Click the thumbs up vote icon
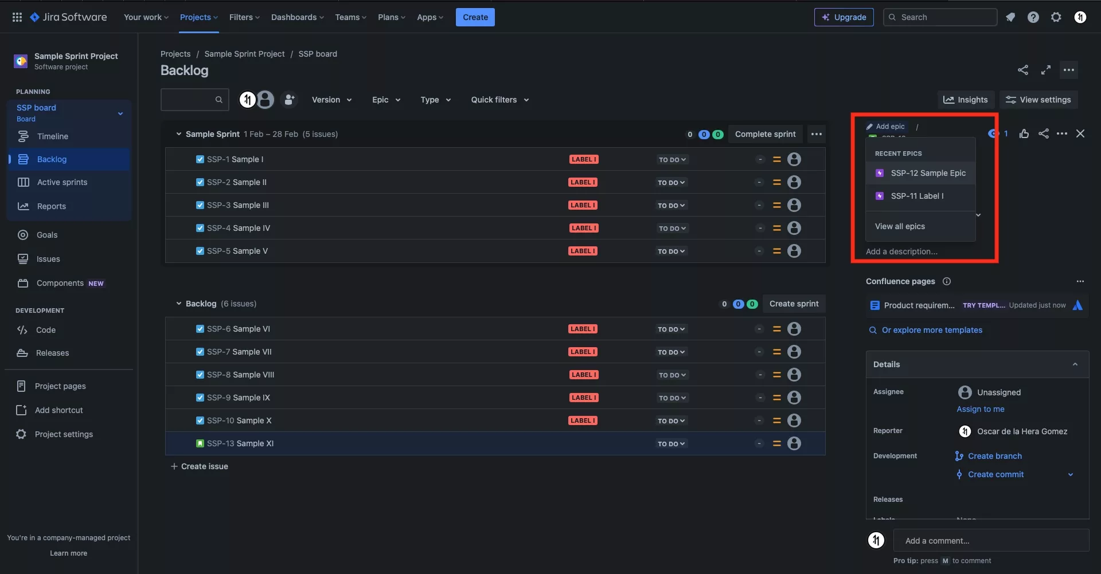Image resolution: width=1101 pixels, height=574 pixels. (x=1024, y=133)
